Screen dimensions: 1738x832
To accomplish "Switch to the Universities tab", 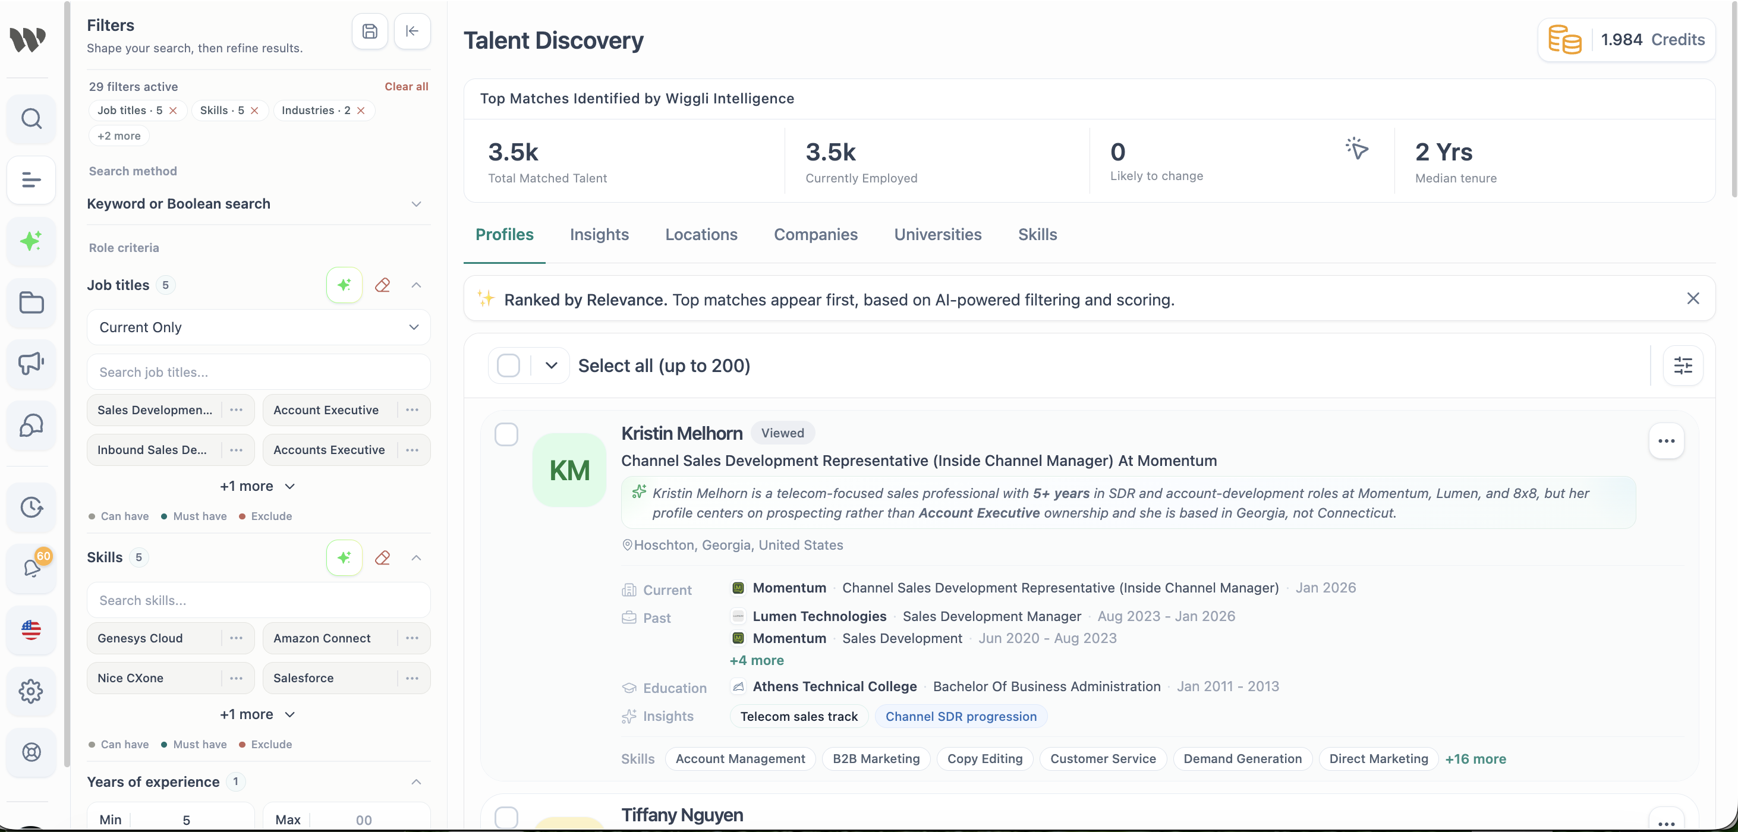I will [938, 234].
